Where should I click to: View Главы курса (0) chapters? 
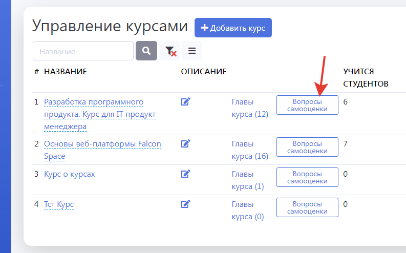pyautogui.click(x=248, y=210)
